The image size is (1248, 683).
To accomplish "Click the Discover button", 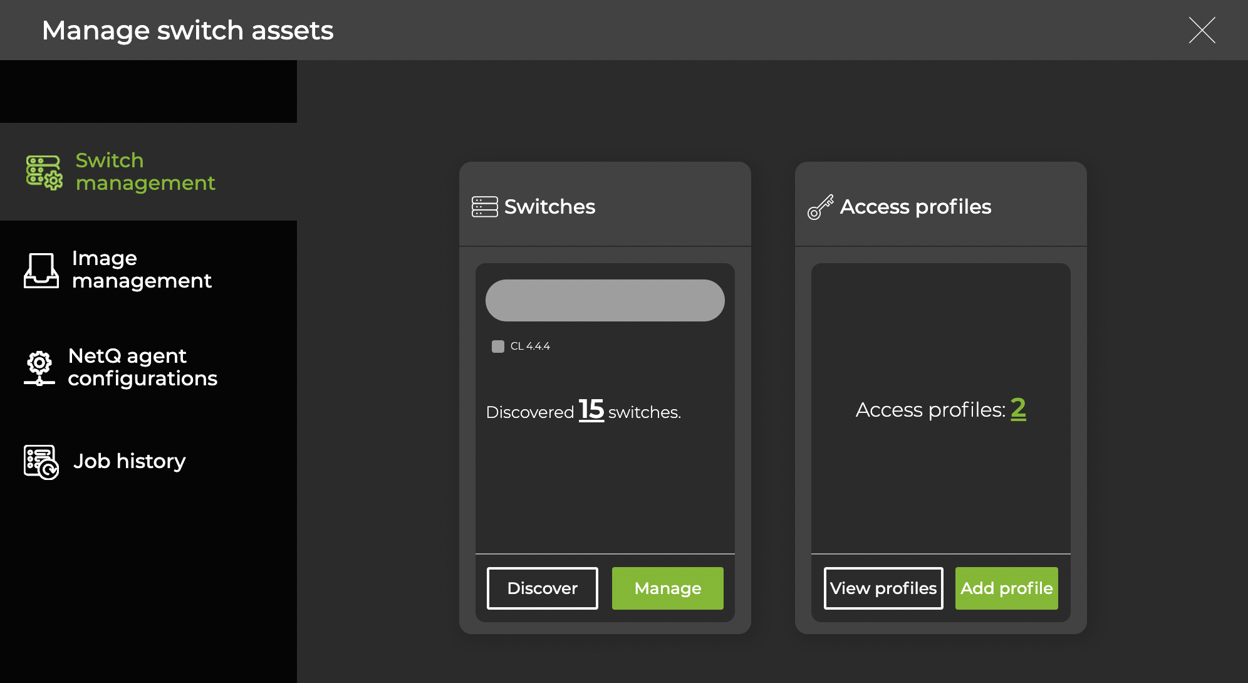I will [x=541, y=588].
